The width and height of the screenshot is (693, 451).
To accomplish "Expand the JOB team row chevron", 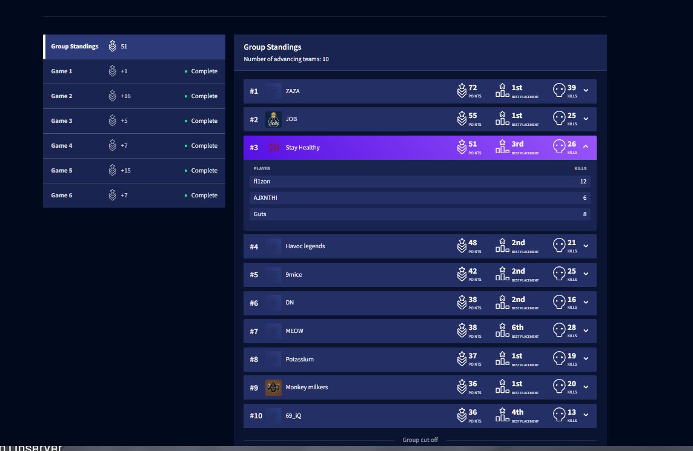I will [586, 119].
